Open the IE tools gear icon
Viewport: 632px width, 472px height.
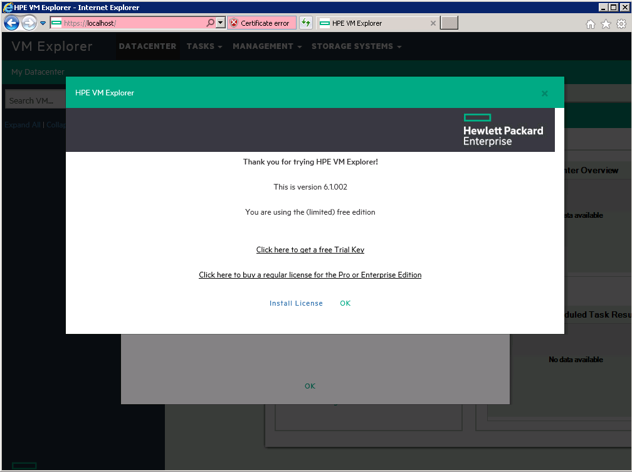(621, 24)
